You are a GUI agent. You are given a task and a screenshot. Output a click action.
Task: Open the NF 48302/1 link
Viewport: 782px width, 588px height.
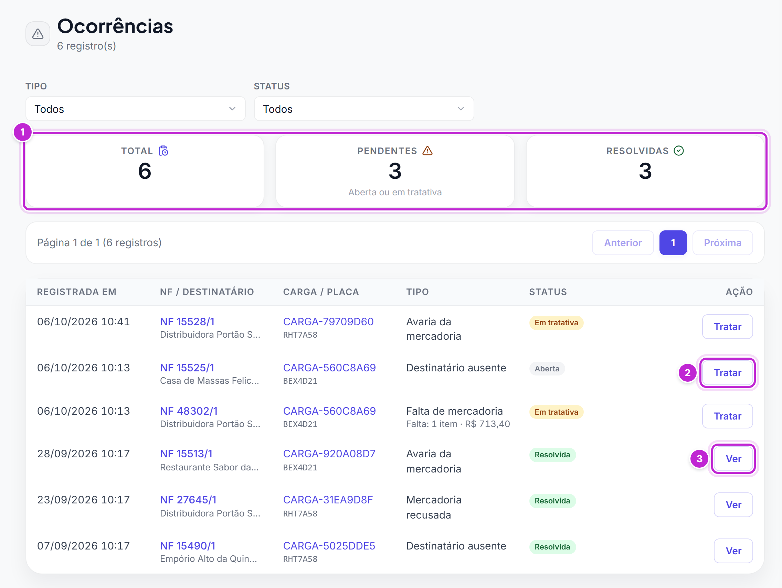pos(189,411)
